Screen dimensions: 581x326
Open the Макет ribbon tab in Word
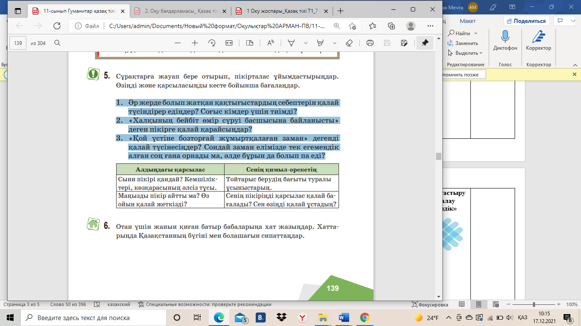(467, 21)
